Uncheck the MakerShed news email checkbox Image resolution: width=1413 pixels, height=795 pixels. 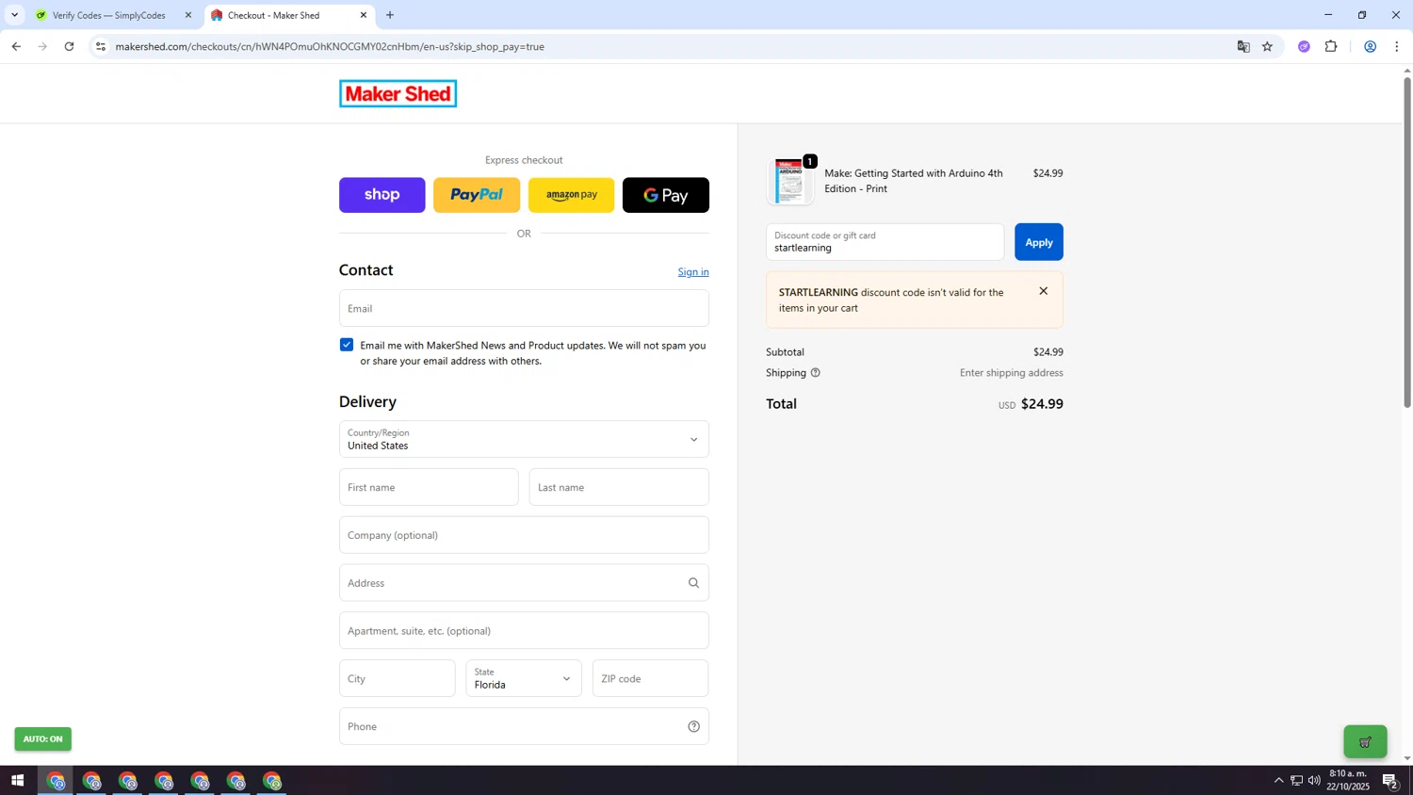pyautogui.click(x=347, y=345)
